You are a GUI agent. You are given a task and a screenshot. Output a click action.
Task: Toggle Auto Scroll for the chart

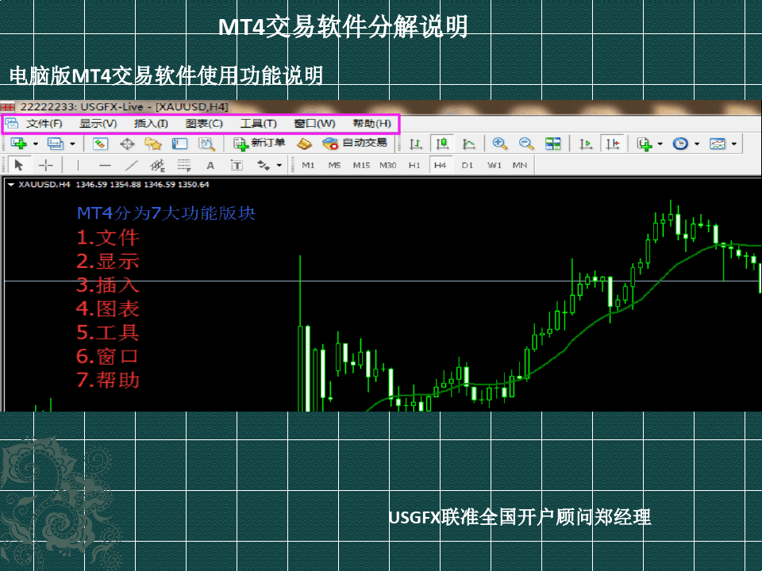pos(586,144)
